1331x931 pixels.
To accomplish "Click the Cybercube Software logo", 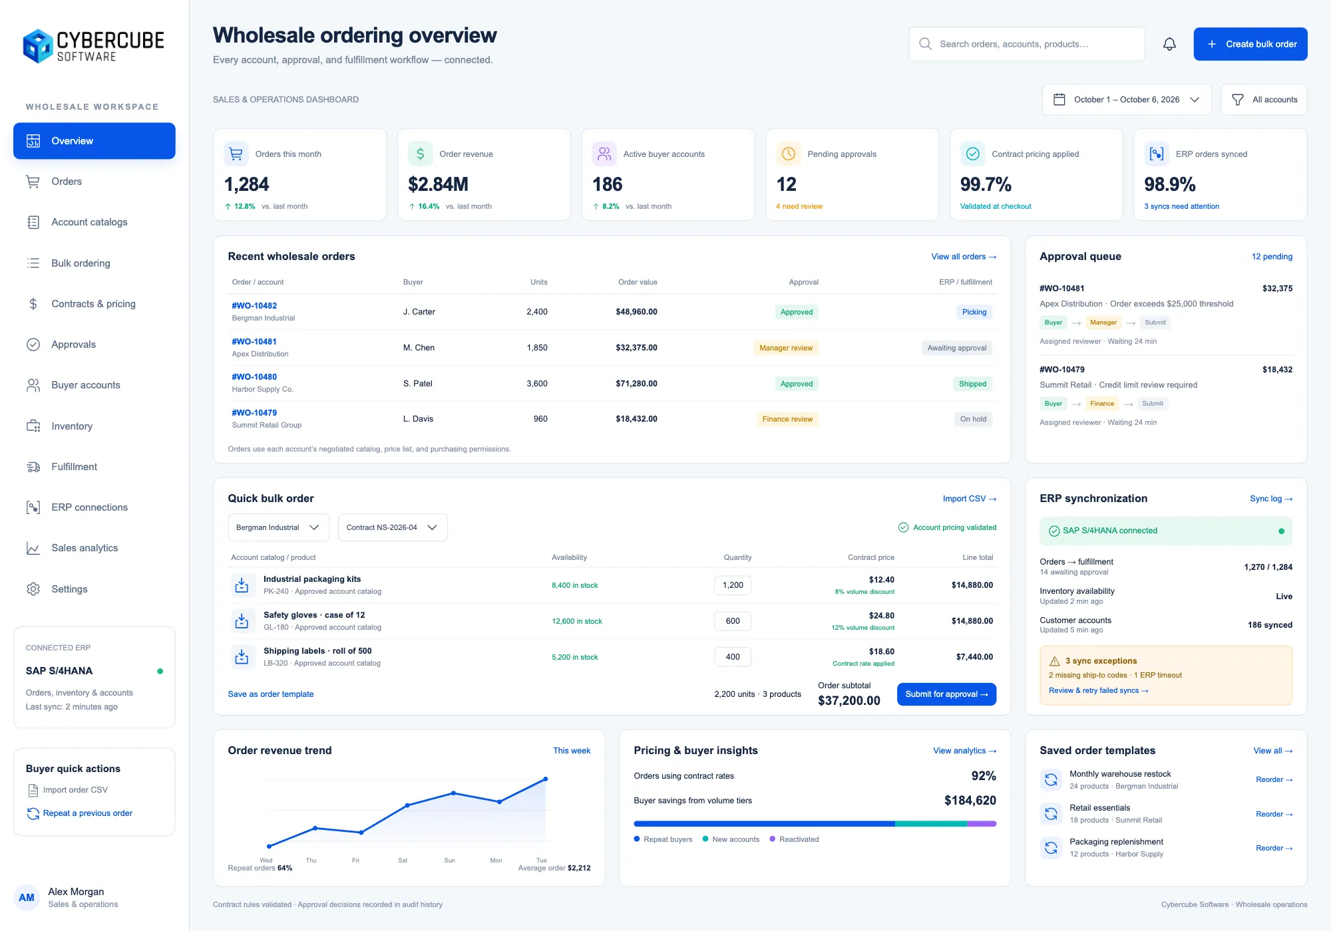I will coord(94,46).
